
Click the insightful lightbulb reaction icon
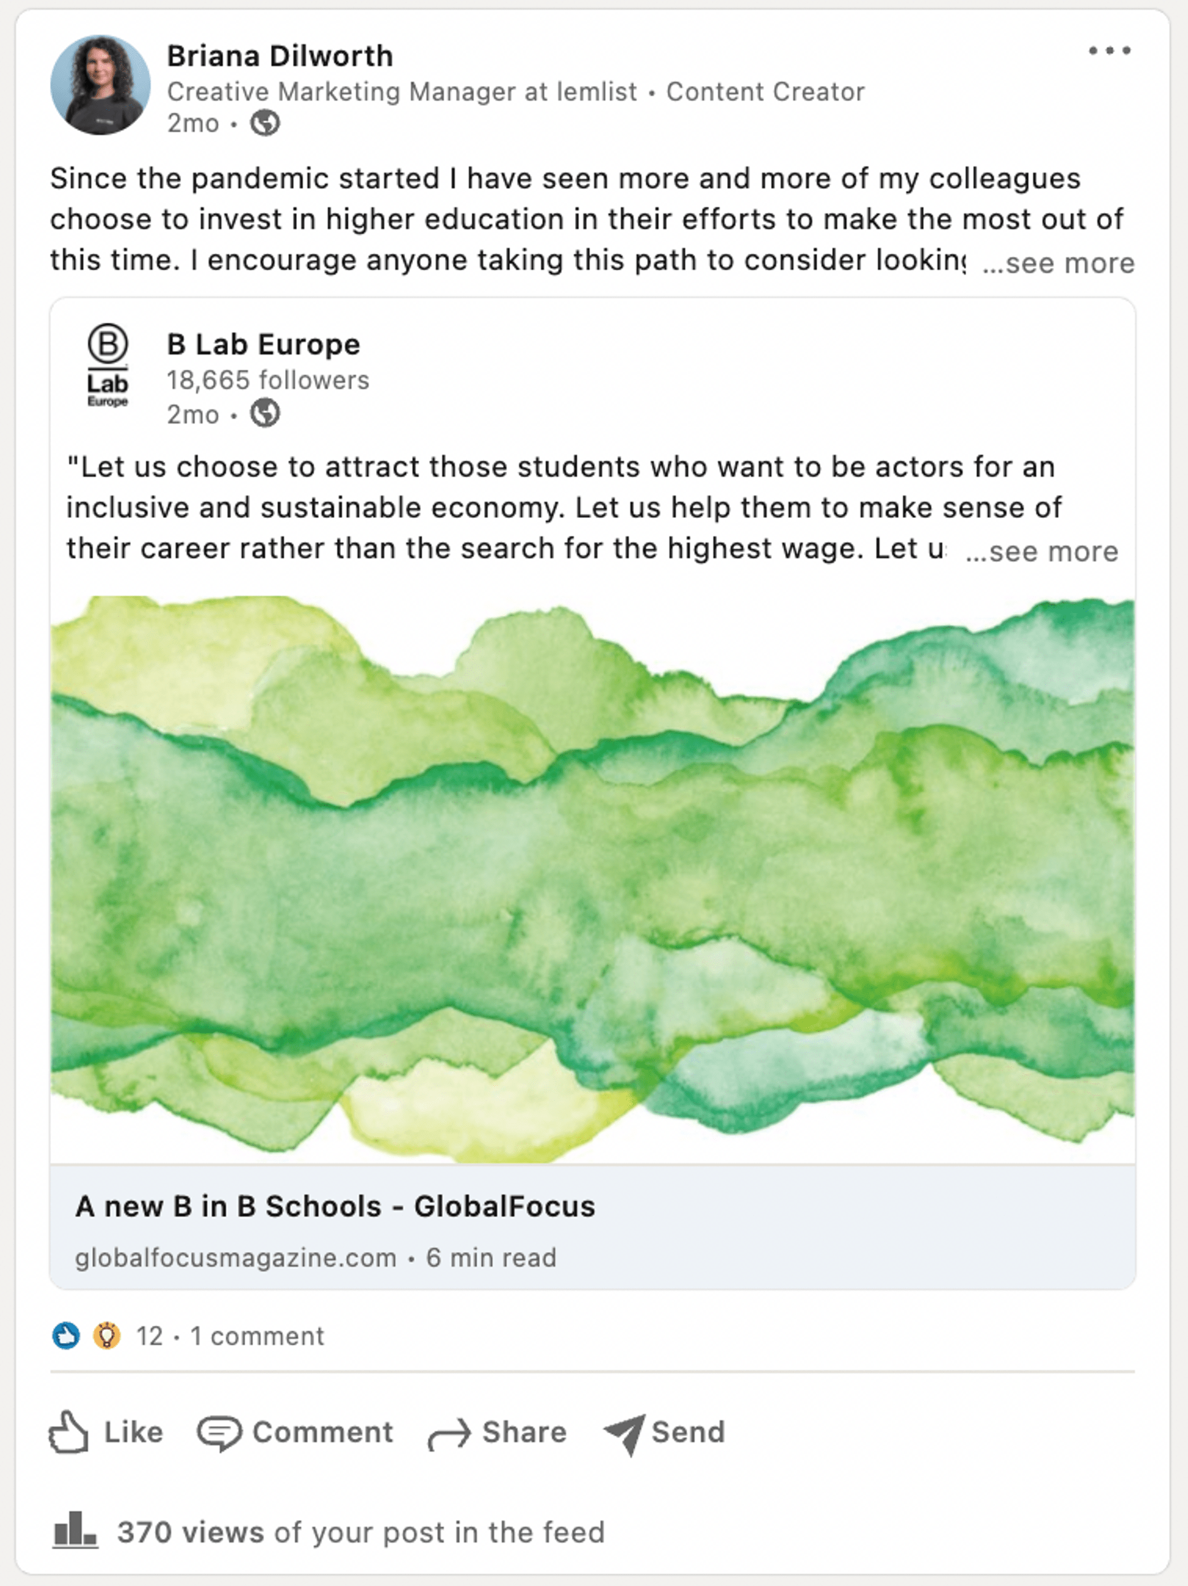point(107,1336)
